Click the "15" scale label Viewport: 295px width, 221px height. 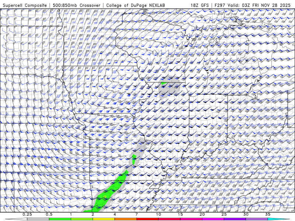(x=180, y=214)
